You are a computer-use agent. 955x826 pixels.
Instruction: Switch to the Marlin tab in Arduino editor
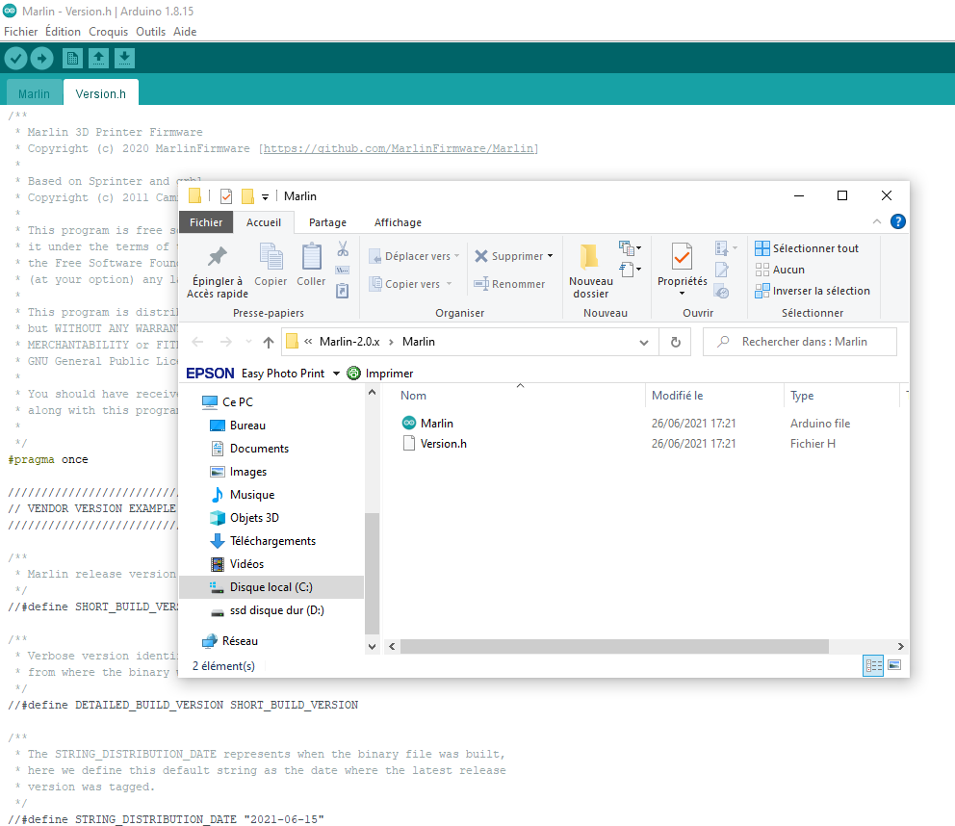click(x=34, y=93)
